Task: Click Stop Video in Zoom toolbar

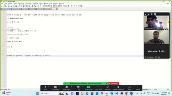Action: pos(55,88)
